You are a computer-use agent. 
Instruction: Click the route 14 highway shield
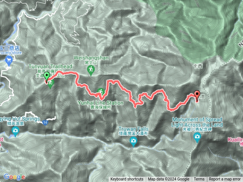pyautogui.click(x=45, y=123)
